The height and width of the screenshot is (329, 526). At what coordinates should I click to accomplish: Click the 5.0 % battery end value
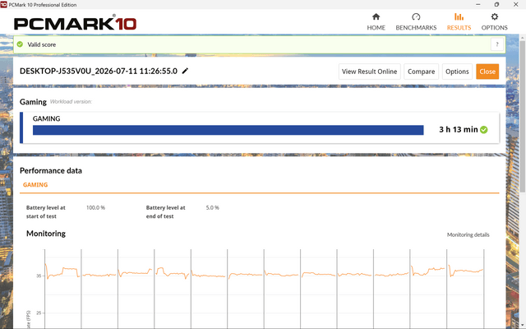coord(212,208)
